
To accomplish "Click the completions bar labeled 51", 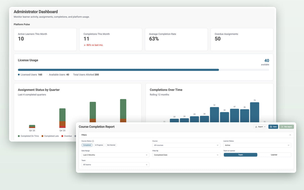I will [x=215, y=115].
